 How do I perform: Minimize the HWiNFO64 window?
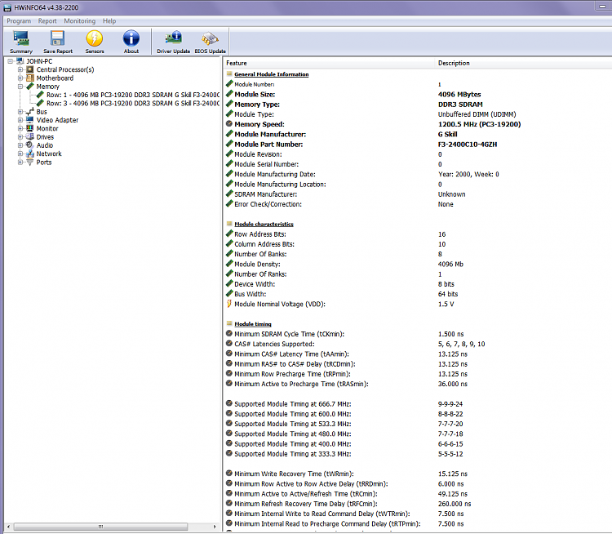[x=603, y=7]
